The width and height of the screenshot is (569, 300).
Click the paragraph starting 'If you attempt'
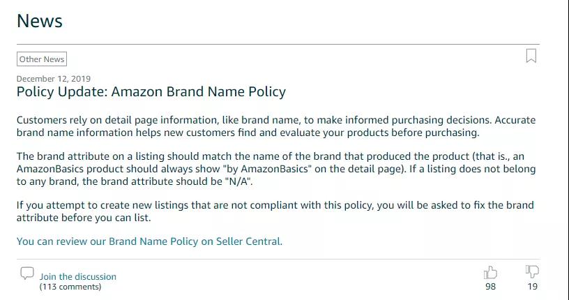pyautogui.click(x=275, y=211)
